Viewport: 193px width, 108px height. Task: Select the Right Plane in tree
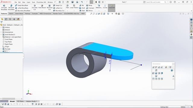pos(8,44)
